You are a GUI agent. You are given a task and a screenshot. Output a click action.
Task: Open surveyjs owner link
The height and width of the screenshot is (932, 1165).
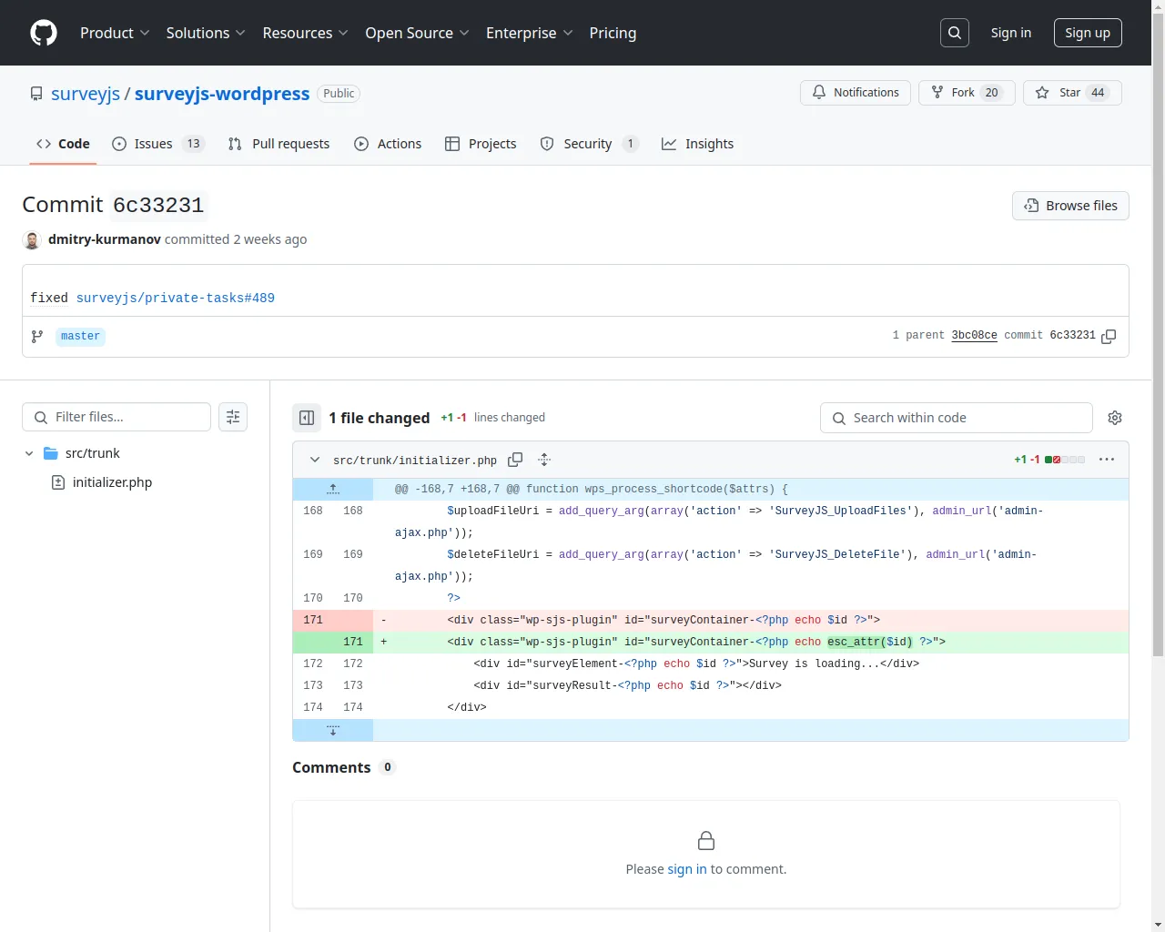pos(86,94)
